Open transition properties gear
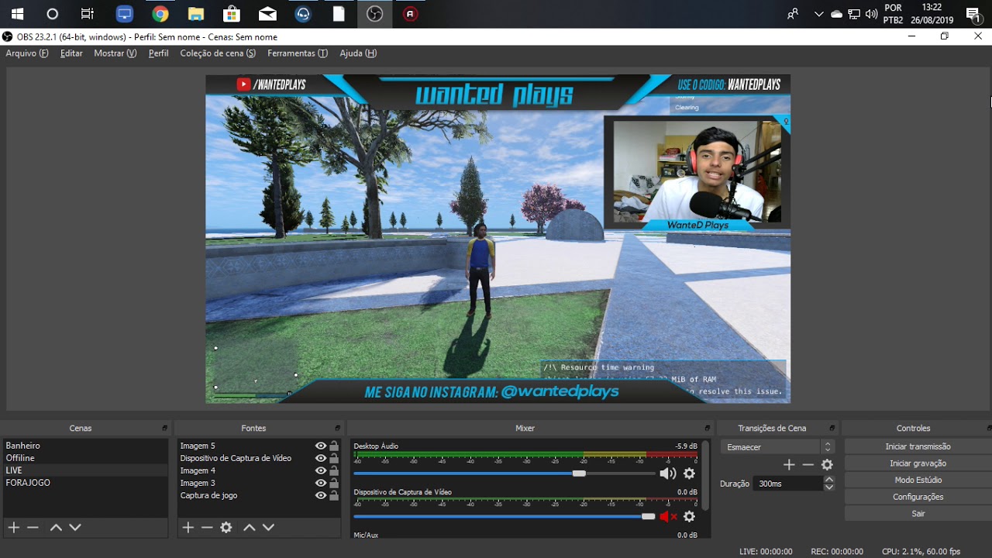 827,464
